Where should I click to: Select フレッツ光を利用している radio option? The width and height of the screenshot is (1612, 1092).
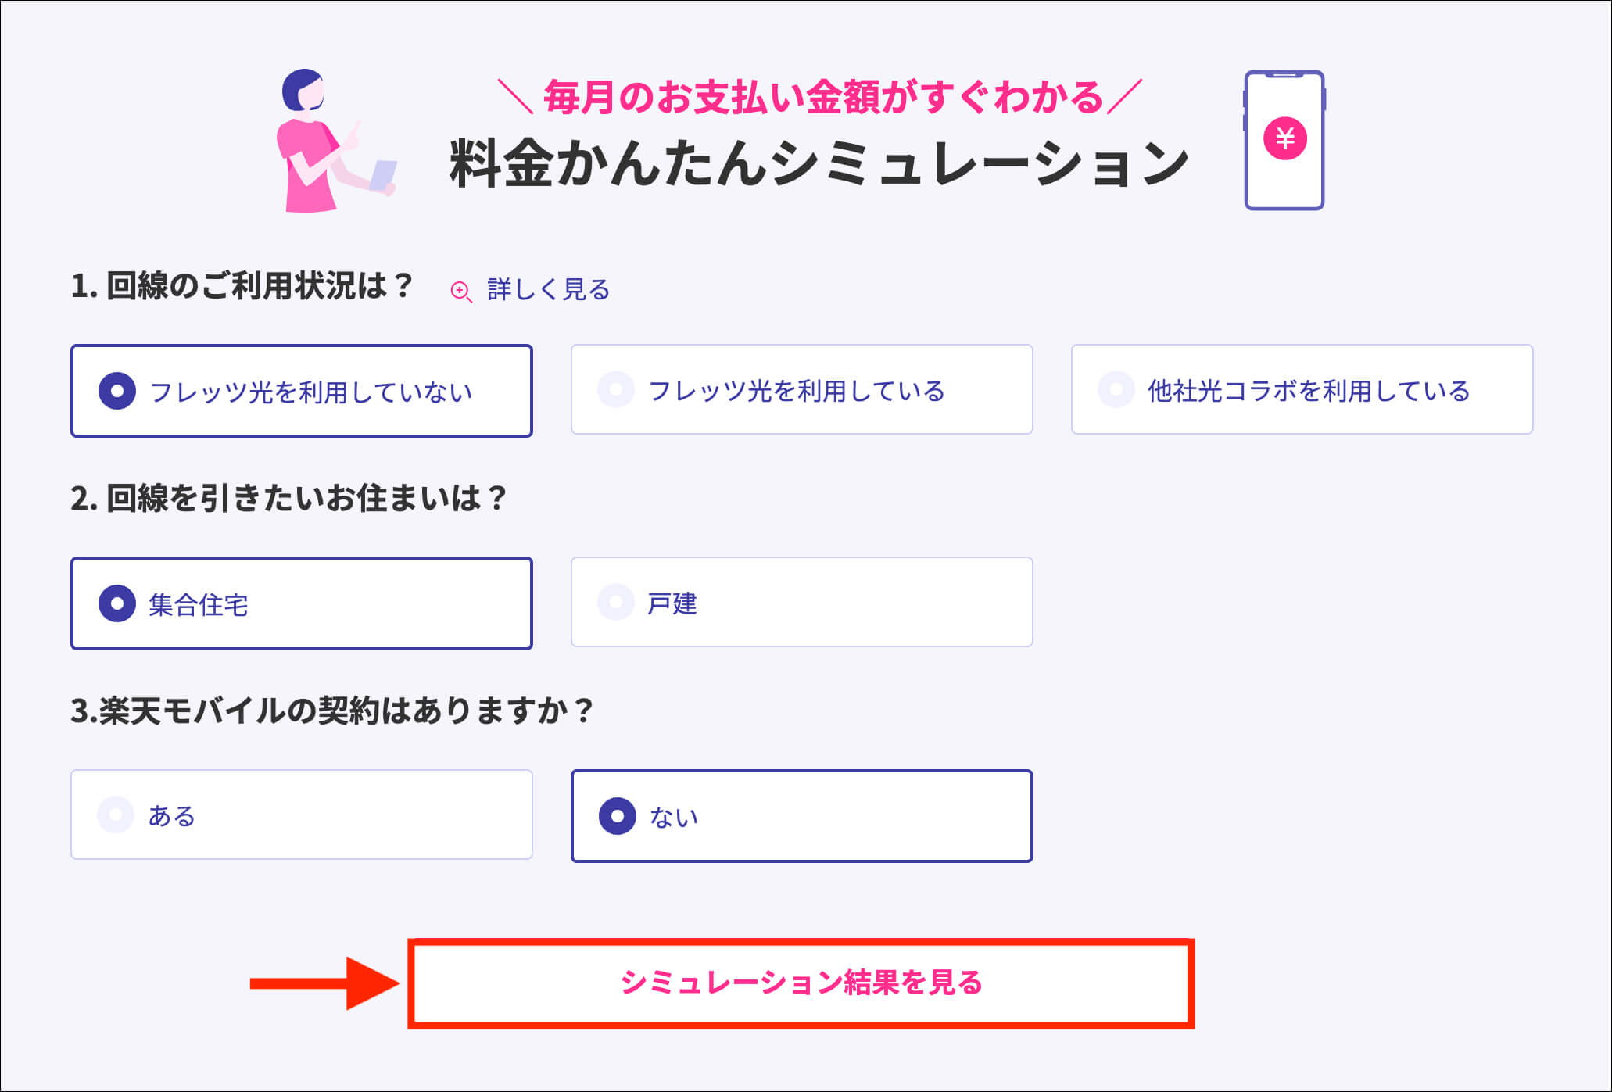802,389
